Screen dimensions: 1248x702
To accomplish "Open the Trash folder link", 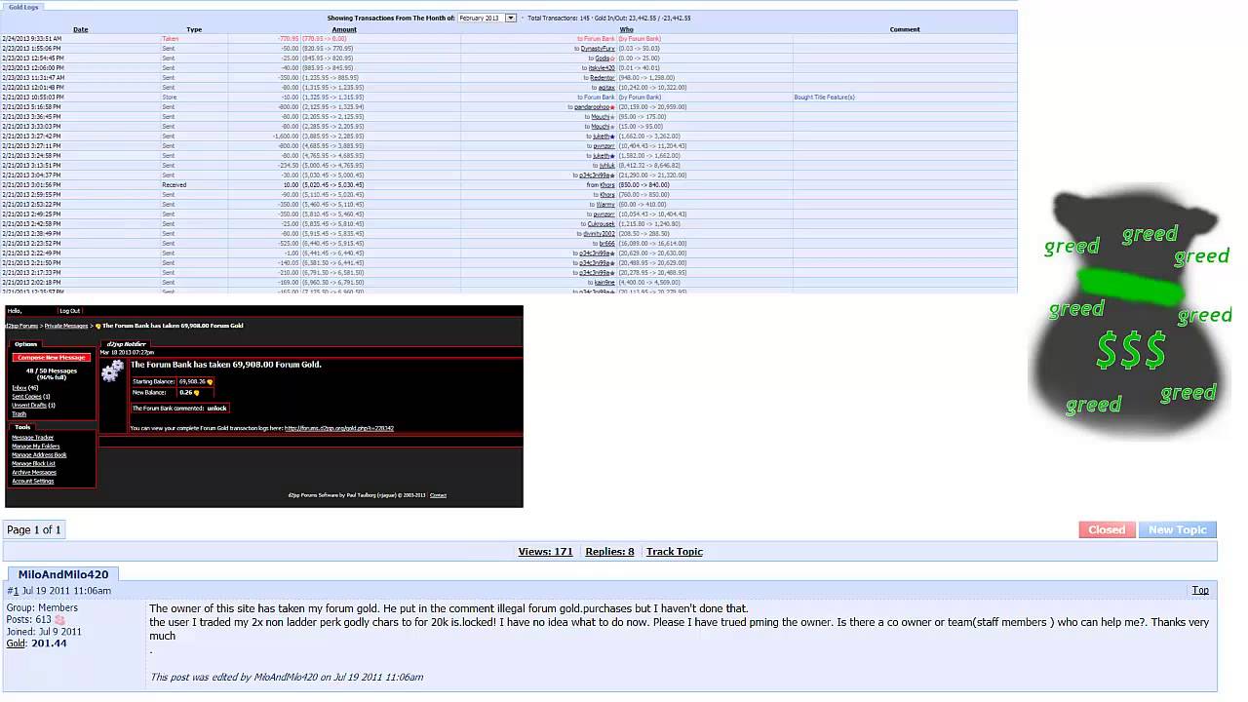I will pyautogui.click(x=19, y=414).
